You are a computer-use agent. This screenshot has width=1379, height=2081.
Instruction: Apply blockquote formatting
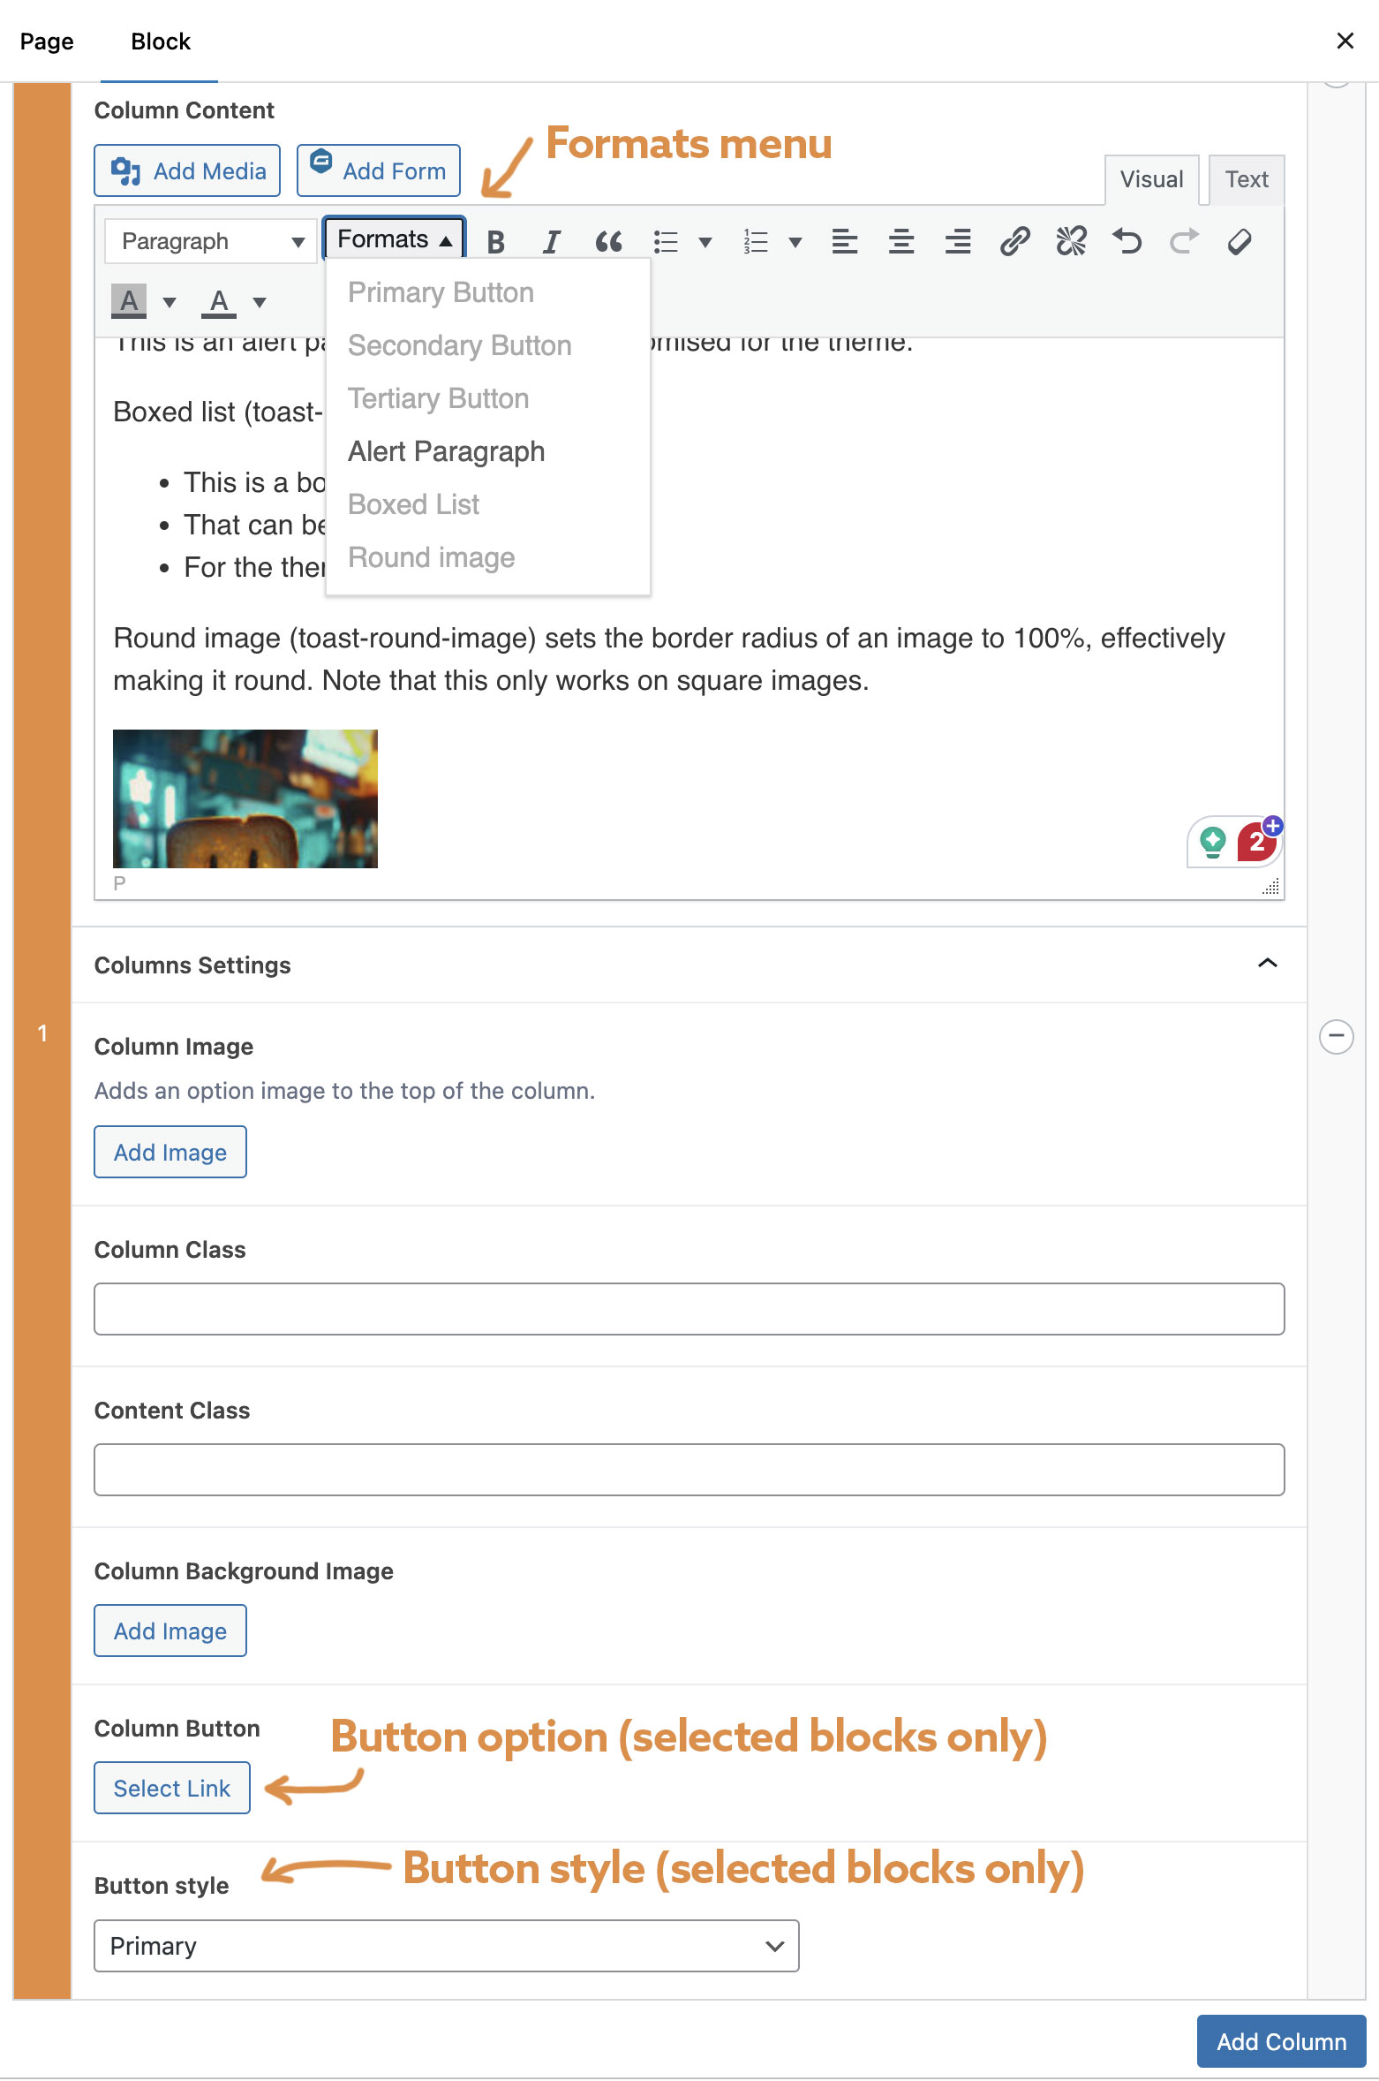coord(608,241)
